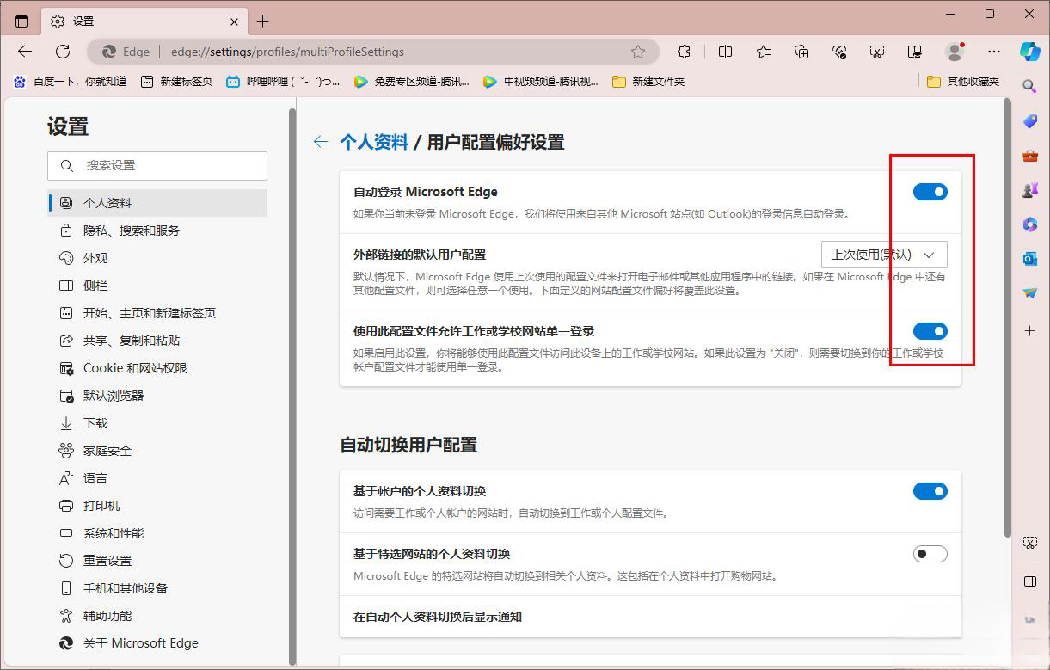The height and width of the screenshot is (670, 1050).
Task: Open 百度一下，你就知道 bookmark
Action: [70, 81]
